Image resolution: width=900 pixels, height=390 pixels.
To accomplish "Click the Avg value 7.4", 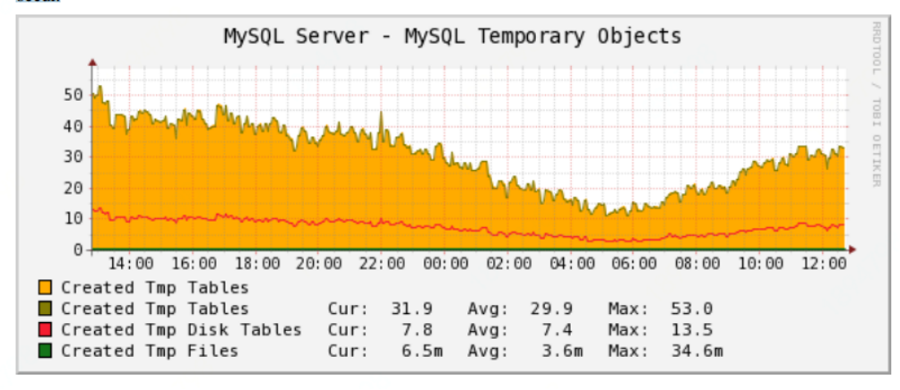I will pos(558,330).
